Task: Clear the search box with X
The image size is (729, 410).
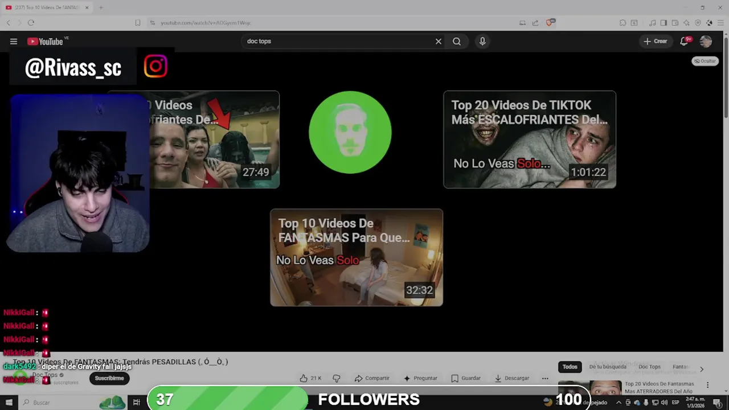Action: tap(439, 41)
